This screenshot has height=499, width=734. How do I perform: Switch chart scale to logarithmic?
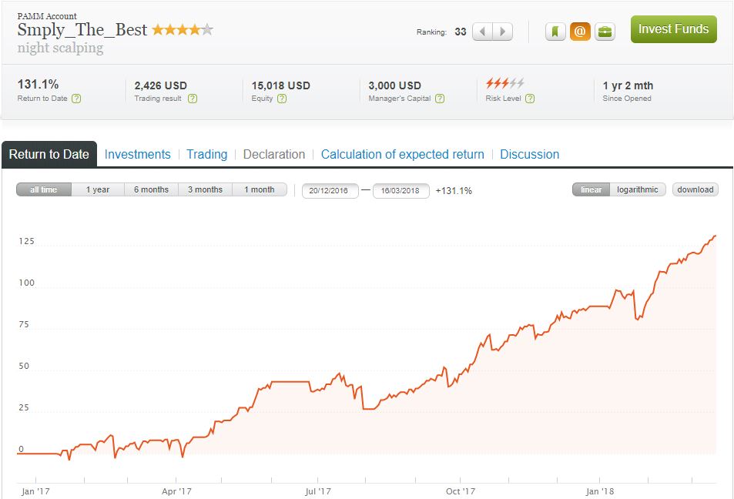point(638,189)
